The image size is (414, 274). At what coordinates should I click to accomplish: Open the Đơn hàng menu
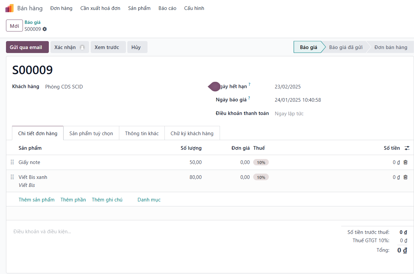(x=61, y=8)
